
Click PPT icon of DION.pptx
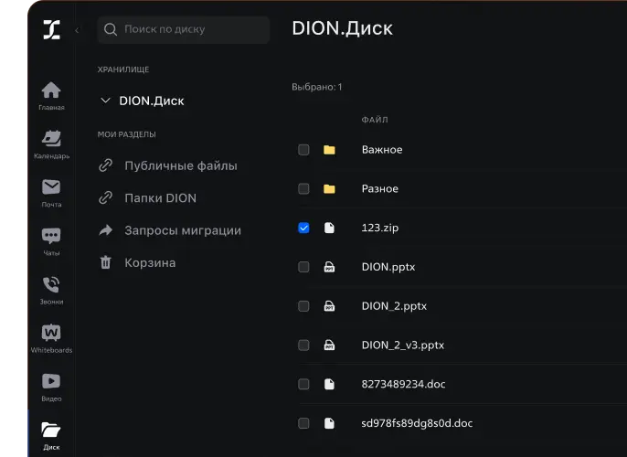click(329, 267)
